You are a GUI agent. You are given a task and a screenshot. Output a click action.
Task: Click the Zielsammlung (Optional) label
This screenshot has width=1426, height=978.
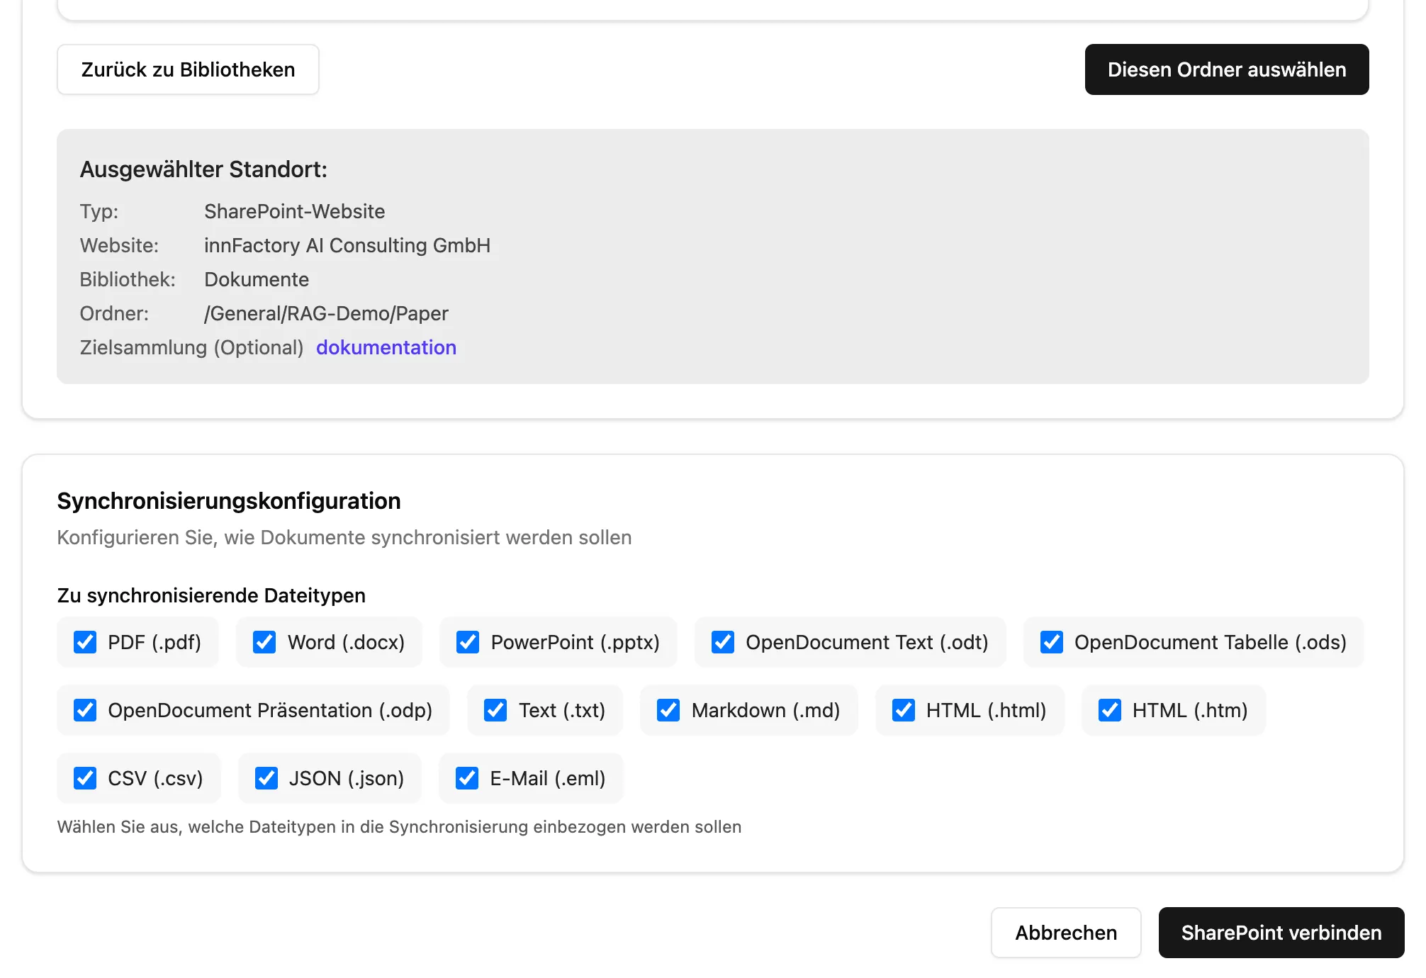coord(191,347)
